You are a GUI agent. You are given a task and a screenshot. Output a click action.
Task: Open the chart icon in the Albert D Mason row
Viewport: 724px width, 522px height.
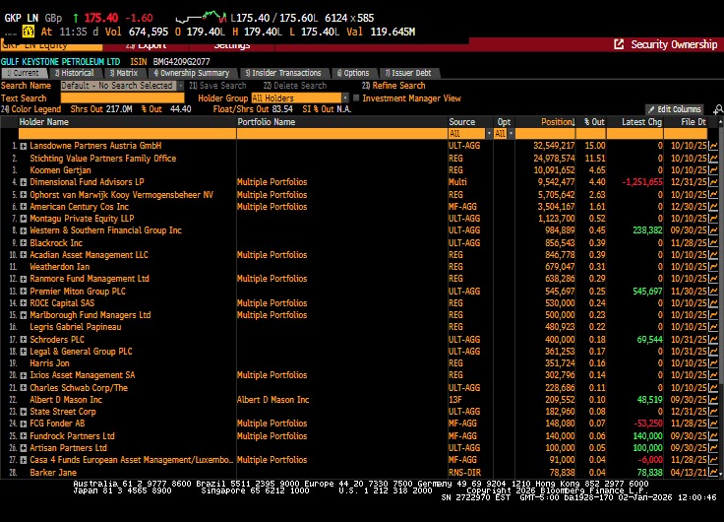tap(713, 400)
